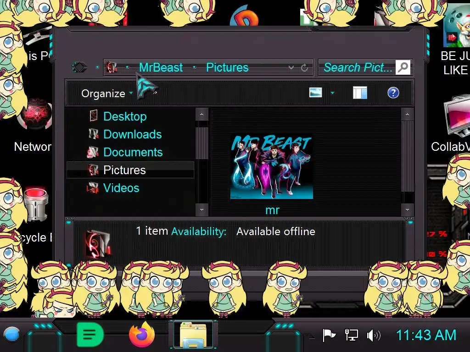Click the file name 'mr'
This screenshot has width=470, height=352.
pyautogui.click(x=272, y=210)
